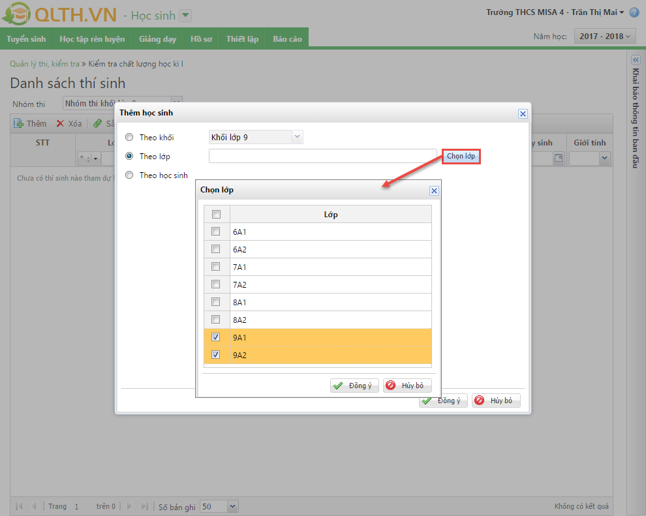Click the QLTH.VN graduation cap logo
The height and width of the screenshot is (516, 646).
(x=16, y=14)
